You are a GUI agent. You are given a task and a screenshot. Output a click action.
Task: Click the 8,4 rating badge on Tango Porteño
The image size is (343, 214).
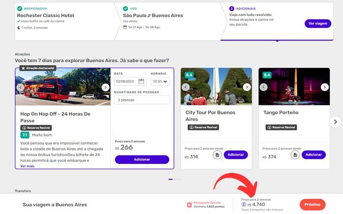coord(267,75)
